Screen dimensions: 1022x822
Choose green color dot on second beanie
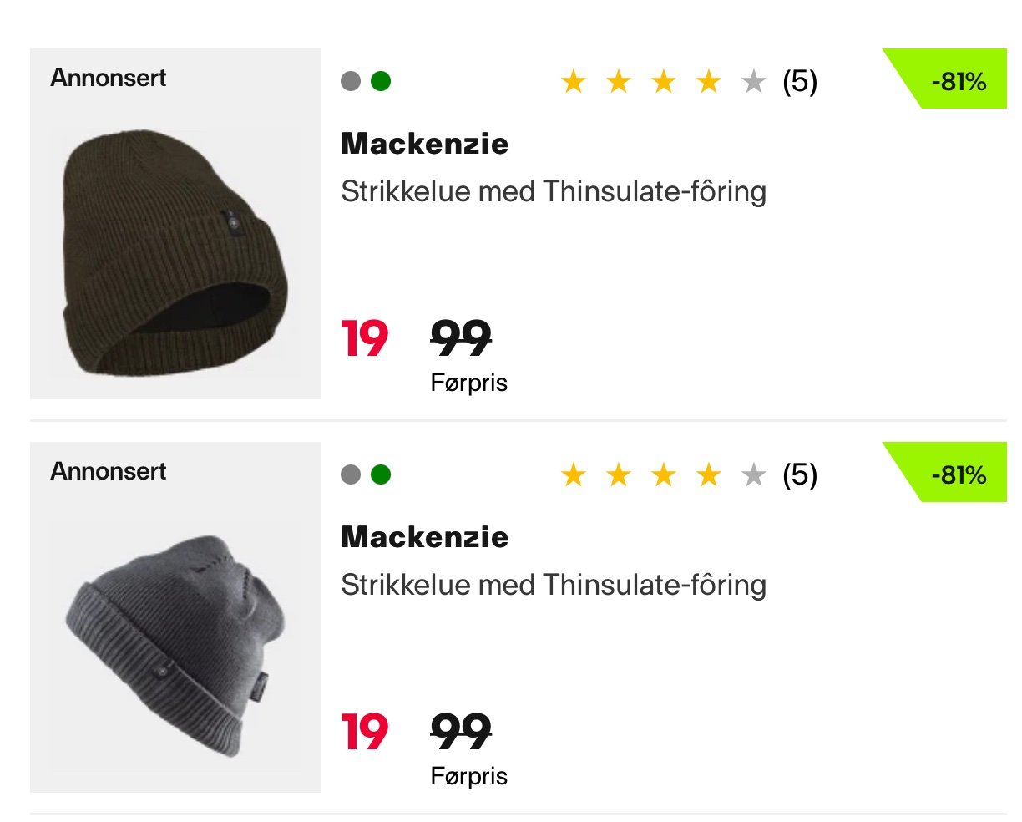tap(381, 474)
